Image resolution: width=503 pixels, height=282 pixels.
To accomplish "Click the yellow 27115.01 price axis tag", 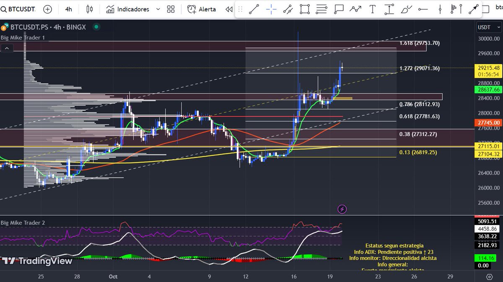I will tap(488, 146).
